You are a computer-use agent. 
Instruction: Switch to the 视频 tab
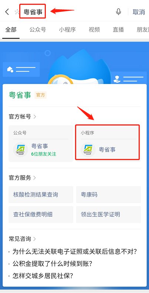(x=94, y=30)
